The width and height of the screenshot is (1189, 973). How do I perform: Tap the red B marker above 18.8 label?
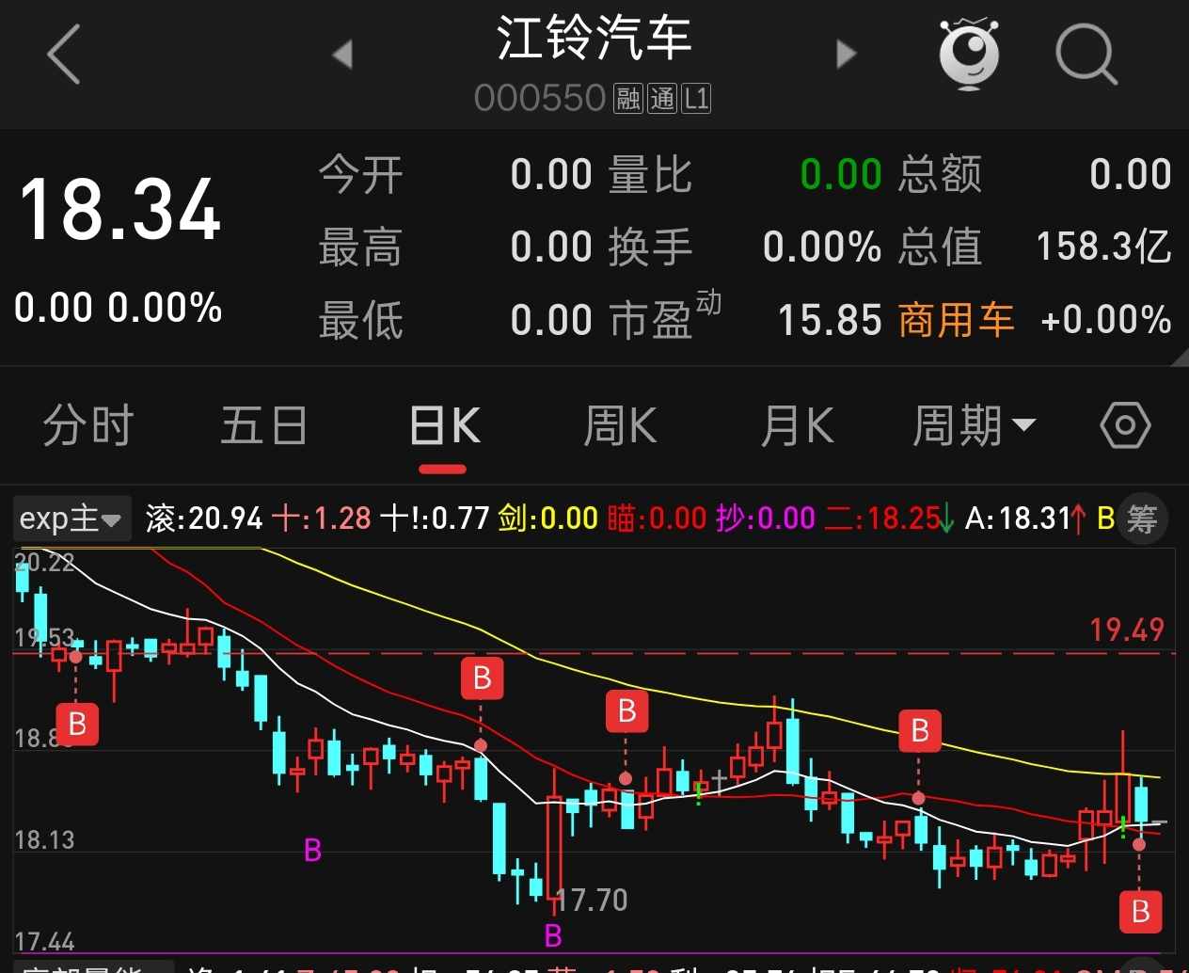point(77,725)
